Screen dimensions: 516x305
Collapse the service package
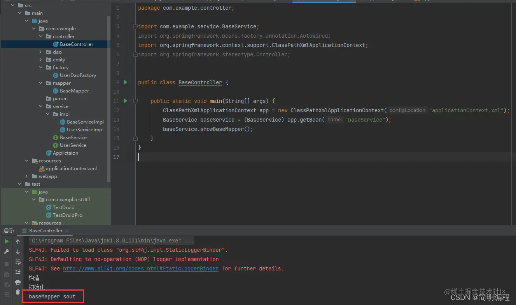(x=41, y=106)
